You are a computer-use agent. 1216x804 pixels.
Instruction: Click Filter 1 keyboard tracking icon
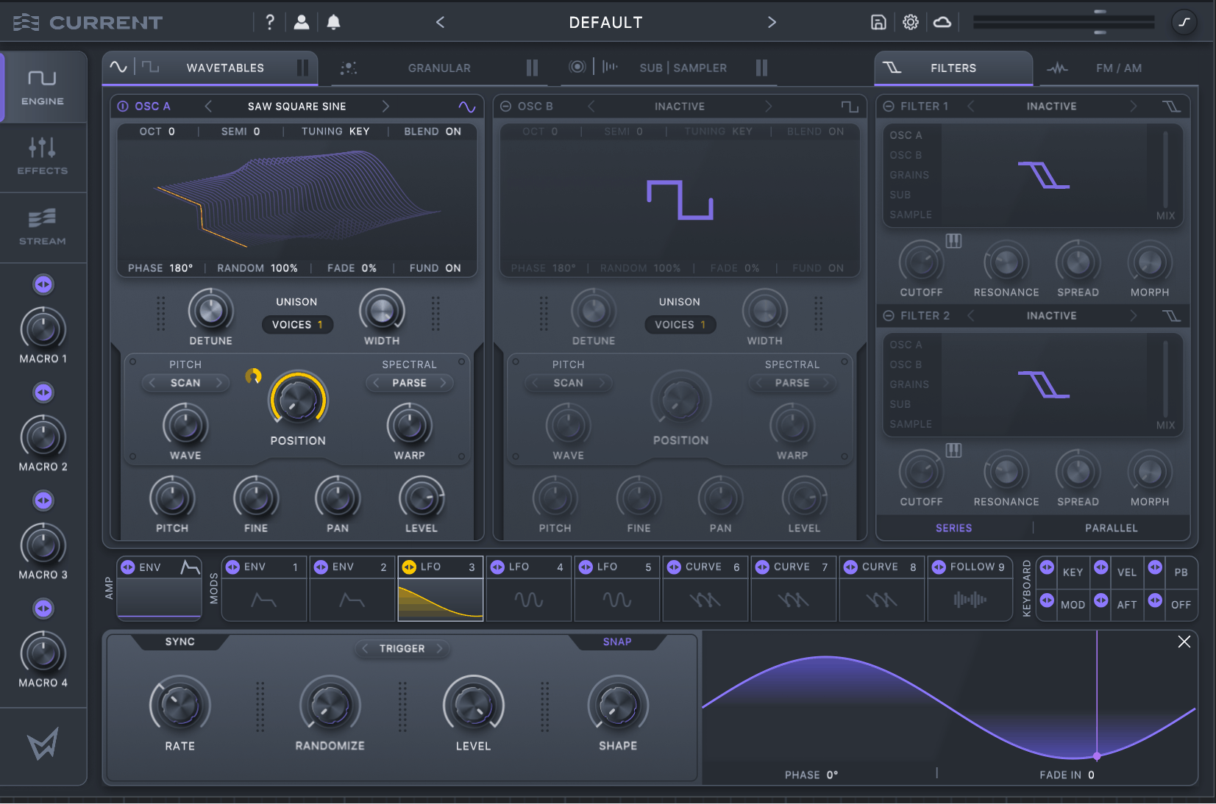click(953, 240)
